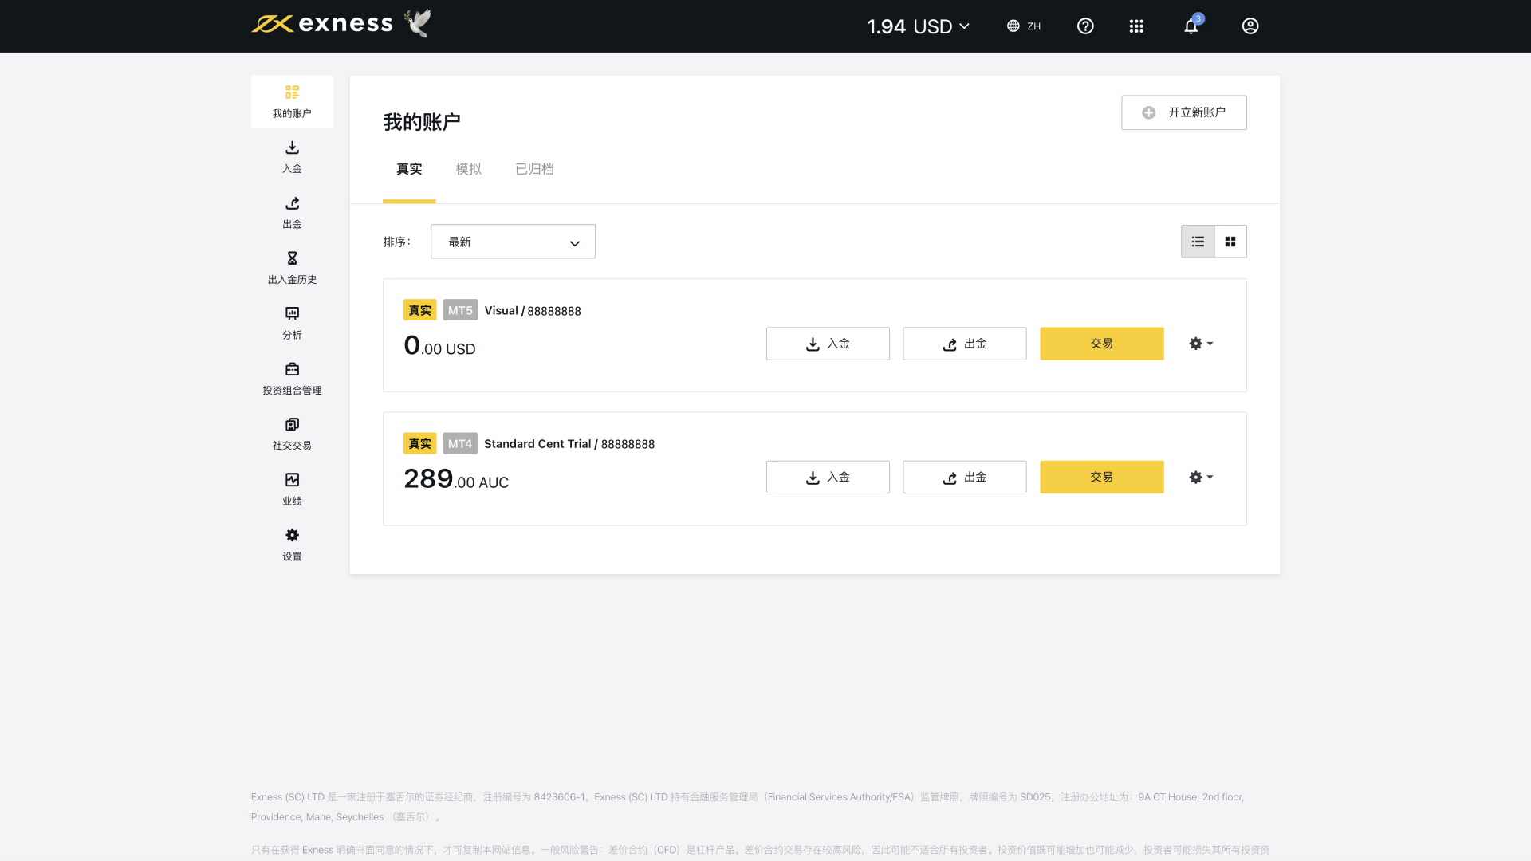Switch to the 模拟 demo tab
The width and height of the screenshot is (1531, 861).
[468, 169]
